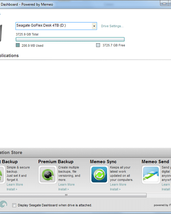Click the grey Free space legend square

click(98, 45)
